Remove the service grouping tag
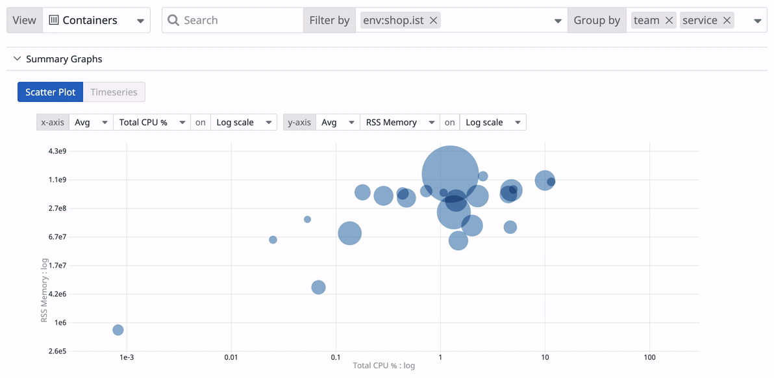The height and width of the screenshot is (378, 774). [728, 20]
